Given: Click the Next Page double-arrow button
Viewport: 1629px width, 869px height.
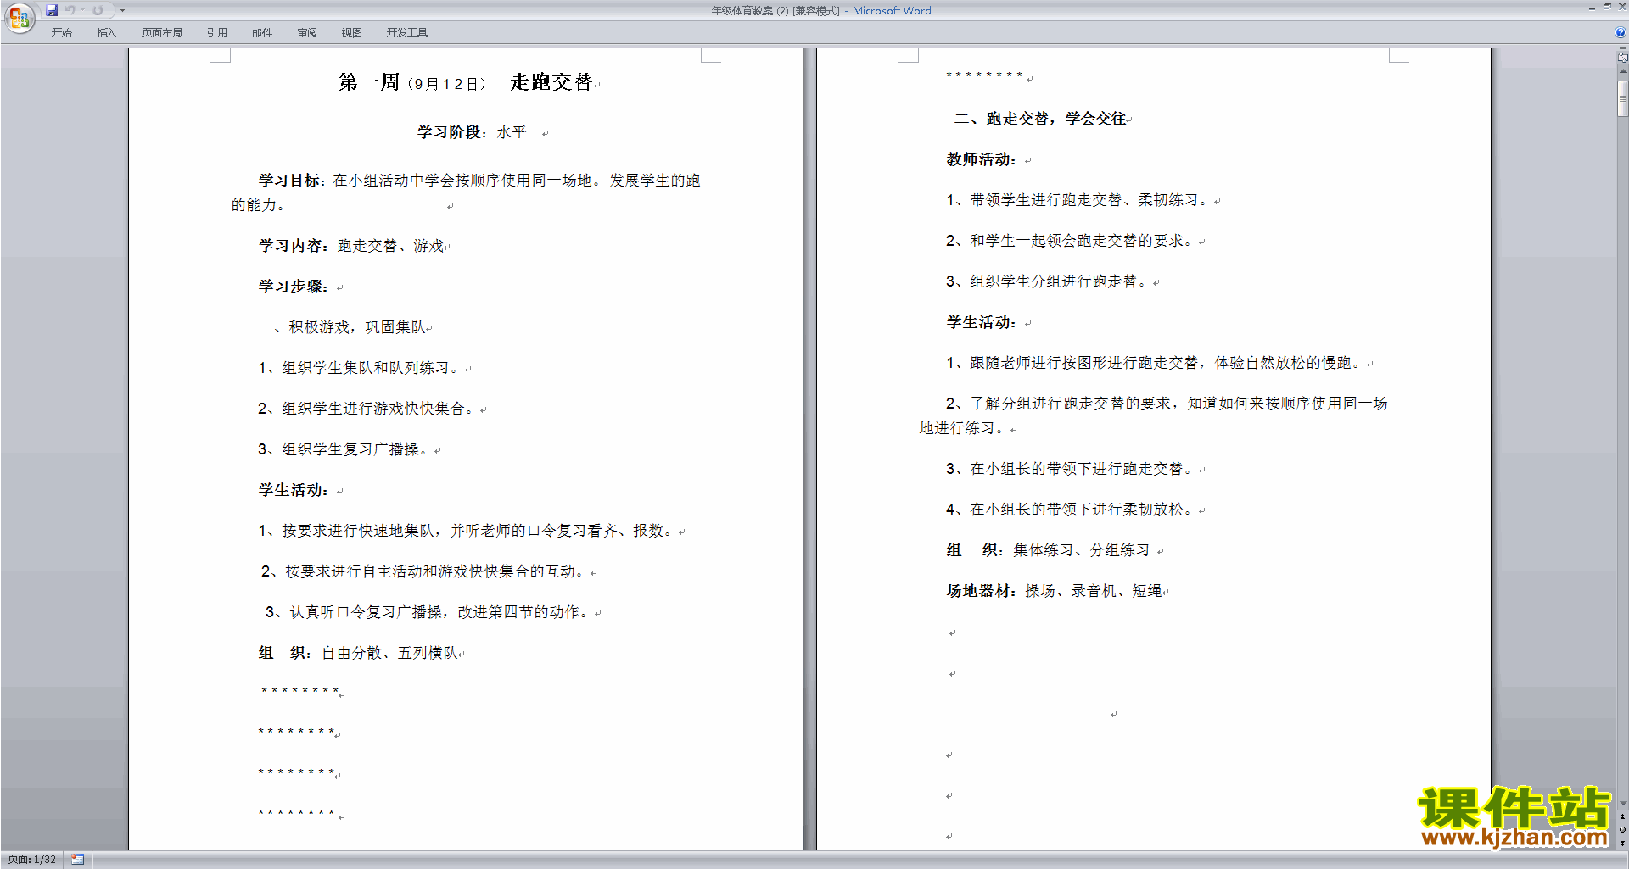Looking at the screenshot, I should 1622,843.
